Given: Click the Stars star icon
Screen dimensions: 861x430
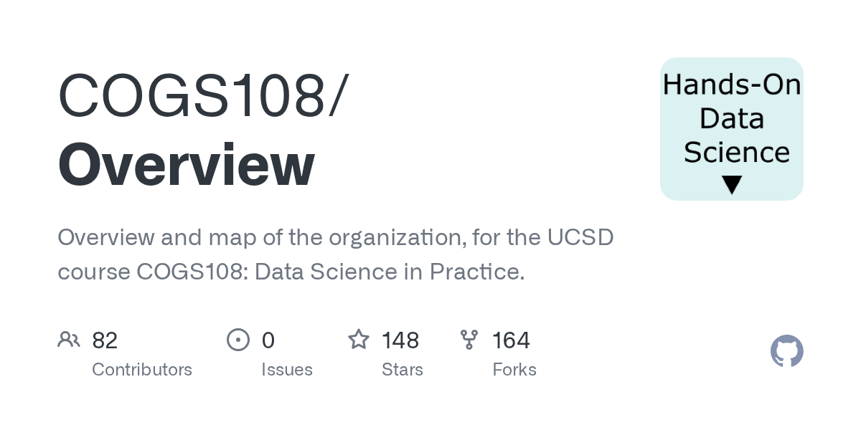Looking at the screenshot, I should click(x=358, y=340).
